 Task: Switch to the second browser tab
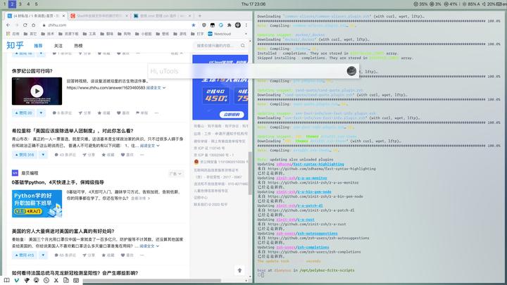[99, 15]
